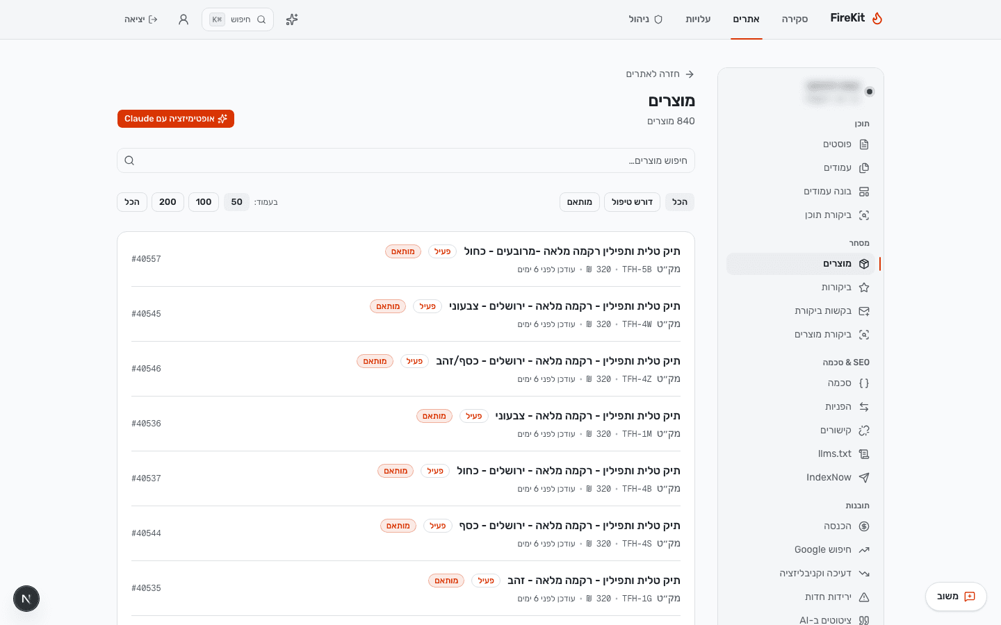Screen dimensions: 1001x625
Task: Open the עלויות tab
Action: click(698, 19)
